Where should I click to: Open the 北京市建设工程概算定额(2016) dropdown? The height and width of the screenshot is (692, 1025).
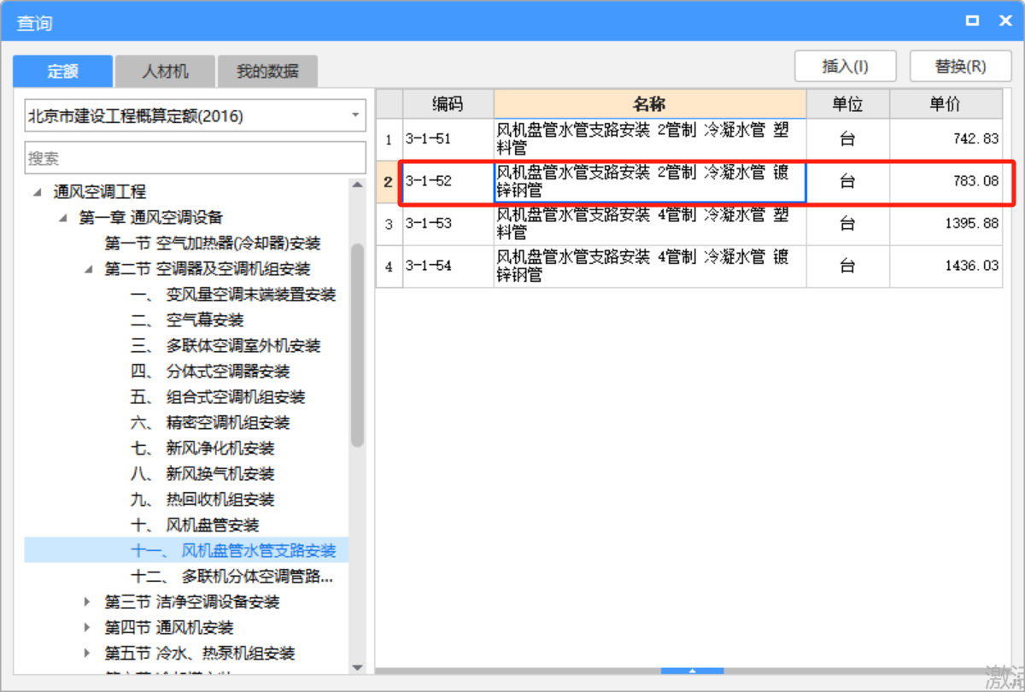(195, 115)
